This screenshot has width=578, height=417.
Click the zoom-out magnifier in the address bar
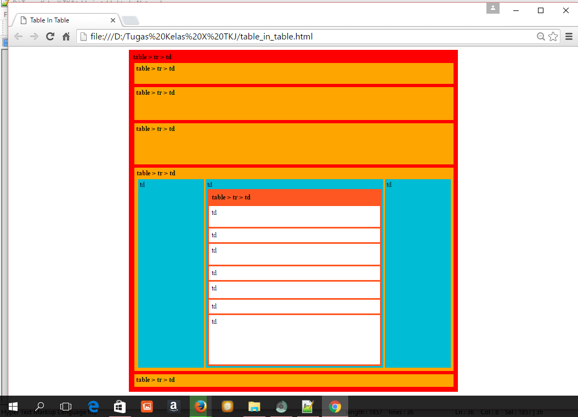click(x=540, y=36)
